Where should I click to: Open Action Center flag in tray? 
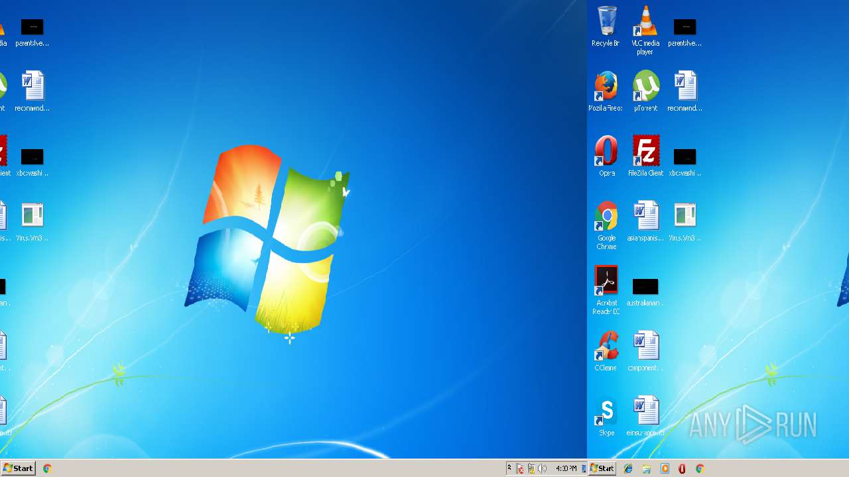(x=520, y=468)
